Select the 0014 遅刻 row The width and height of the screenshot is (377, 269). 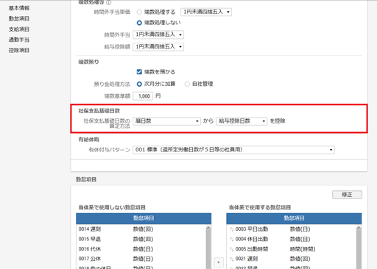[141, 229]
